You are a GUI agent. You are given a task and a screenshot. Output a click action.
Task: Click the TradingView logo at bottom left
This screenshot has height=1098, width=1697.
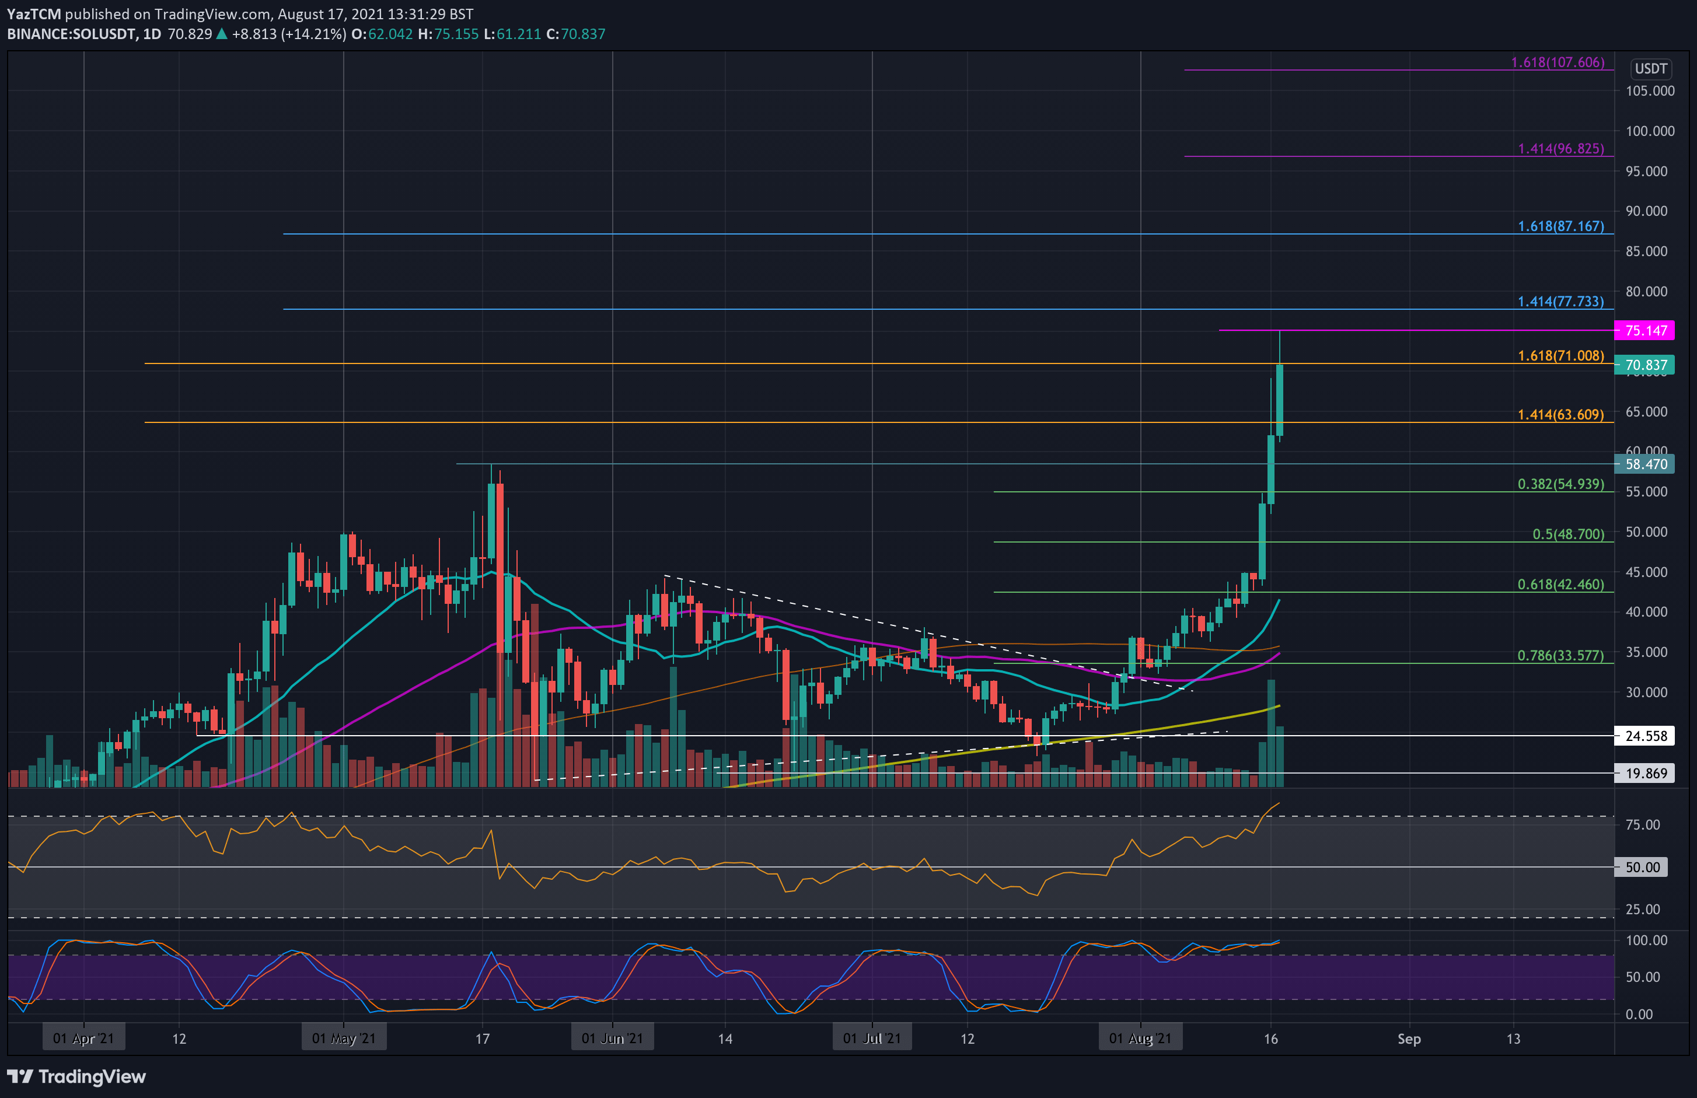pyautogui.click(x=76, y=1076)
